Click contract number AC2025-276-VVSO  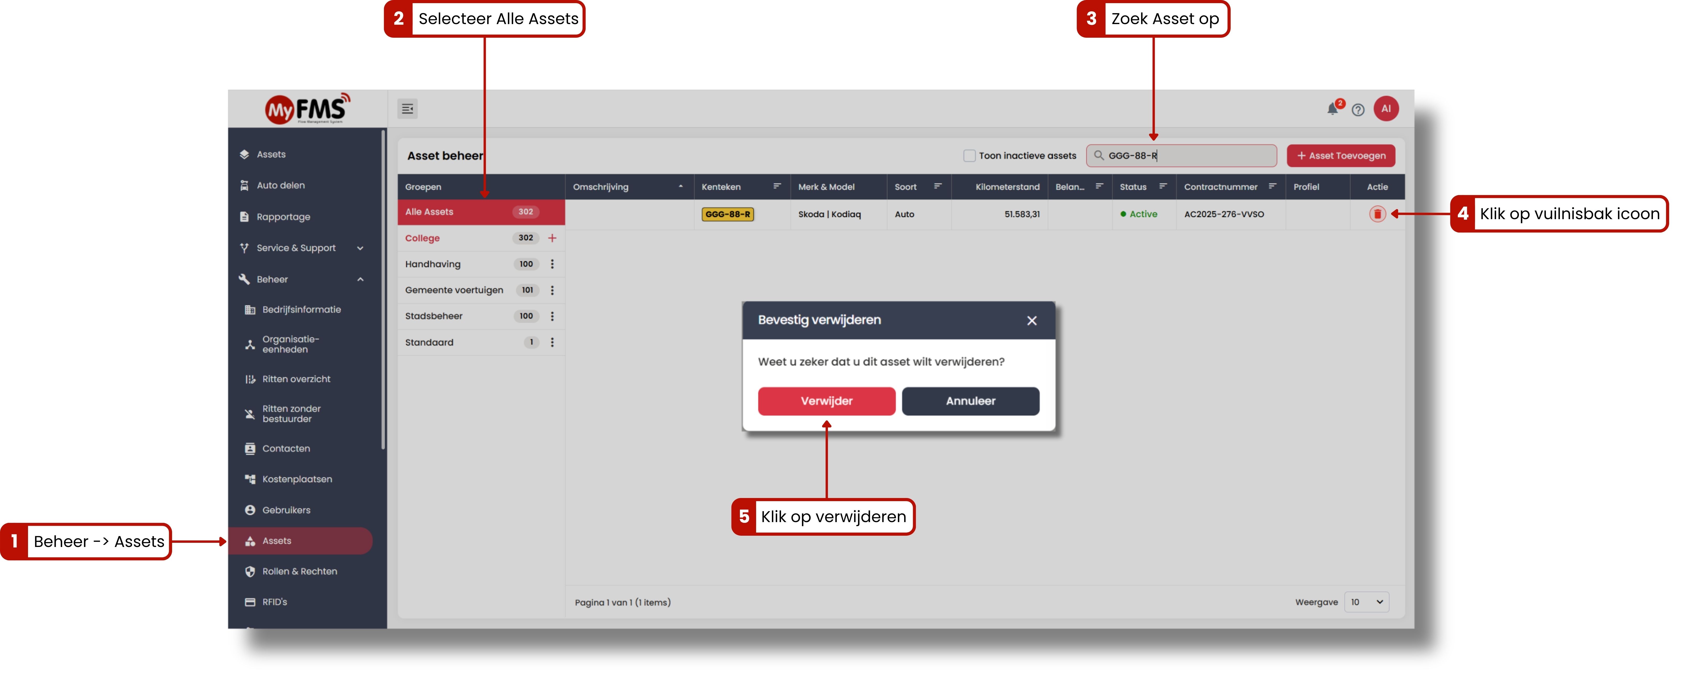click(x=1224, y=214)
